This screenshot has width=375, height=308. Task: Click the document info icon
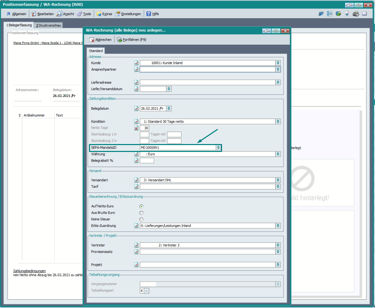tap(347, 14)
